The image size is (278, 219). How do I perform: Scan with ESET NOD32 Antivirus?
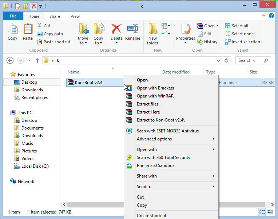tap(171, 131)
